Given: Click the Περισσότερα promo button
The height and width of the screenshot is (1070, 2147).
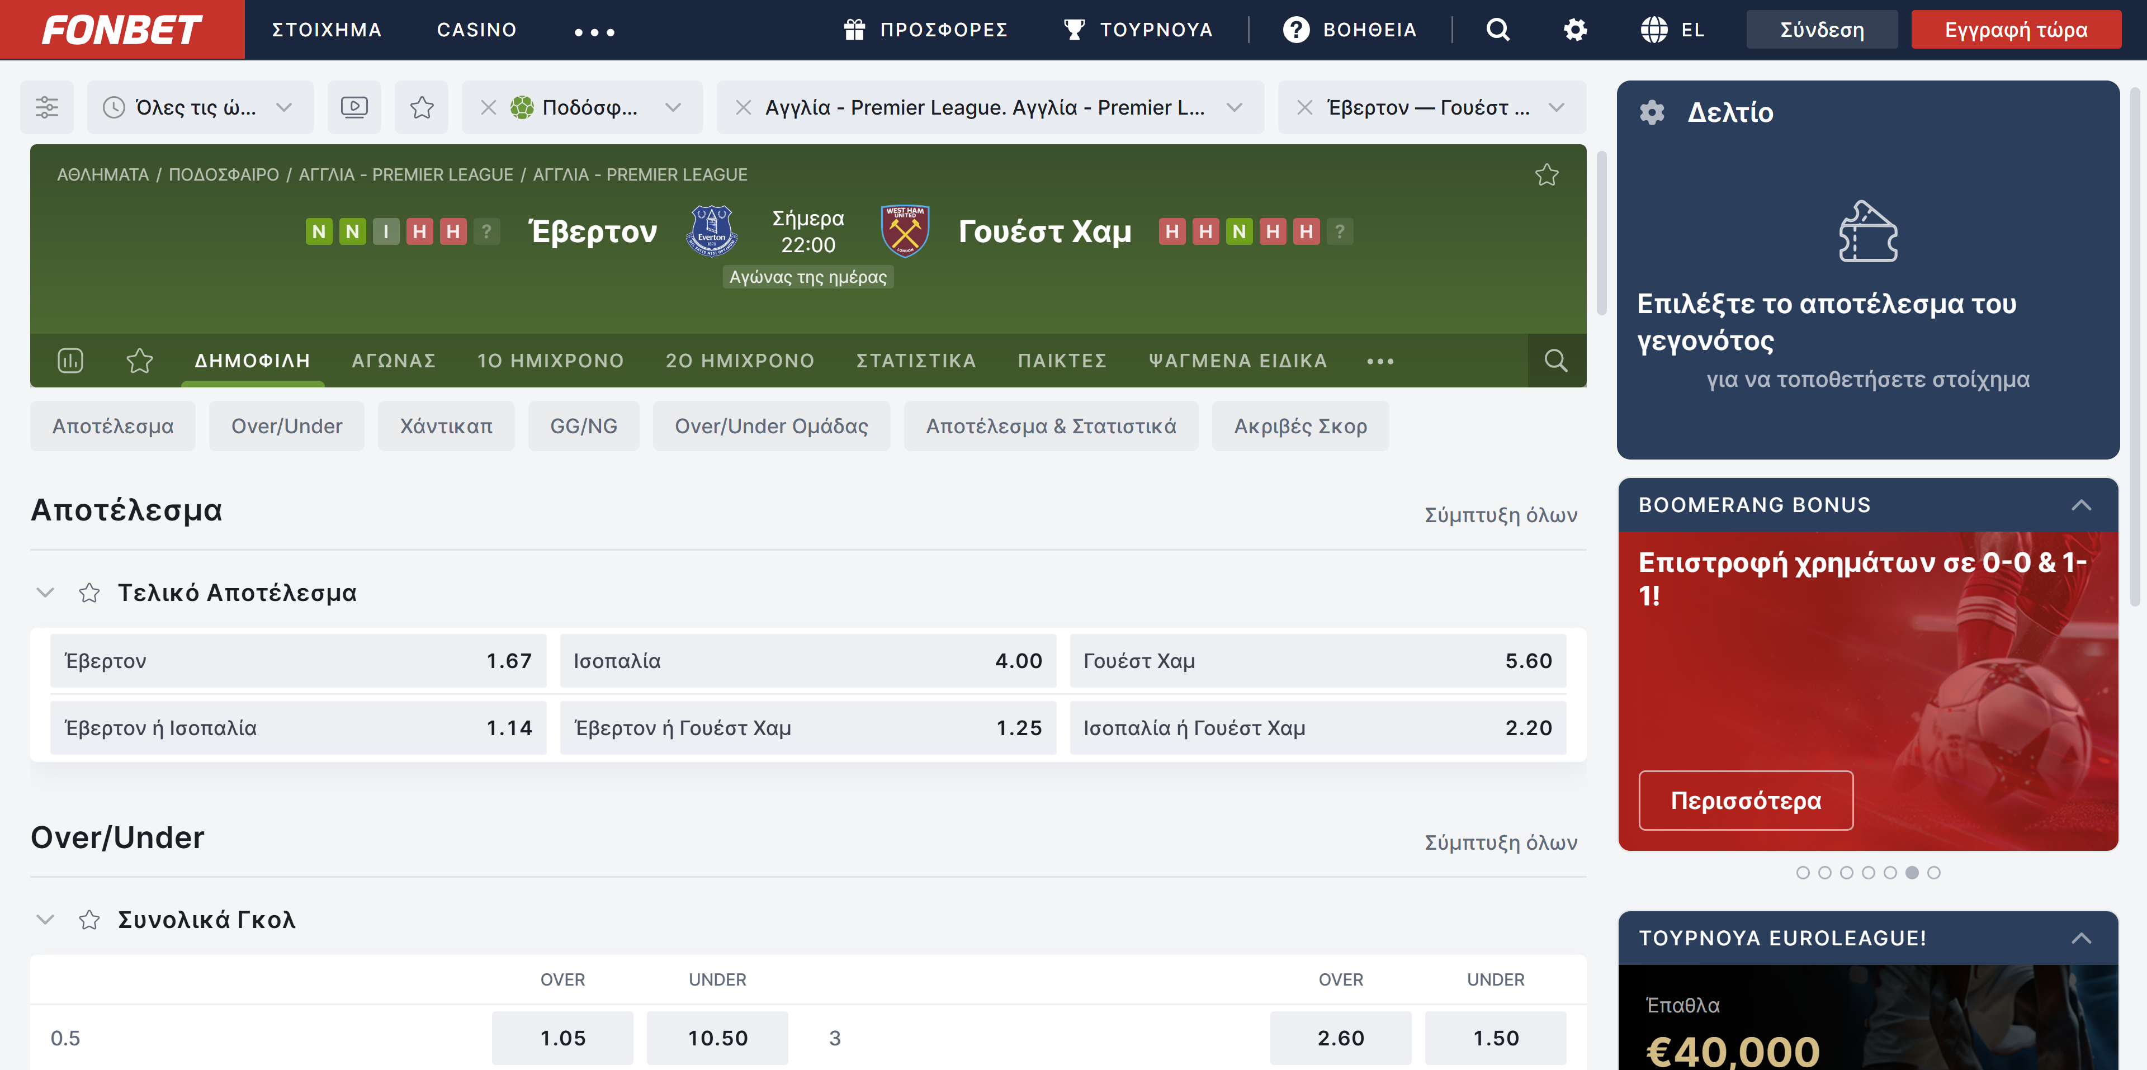Looking at the screenshot, I should [1745, 800].
